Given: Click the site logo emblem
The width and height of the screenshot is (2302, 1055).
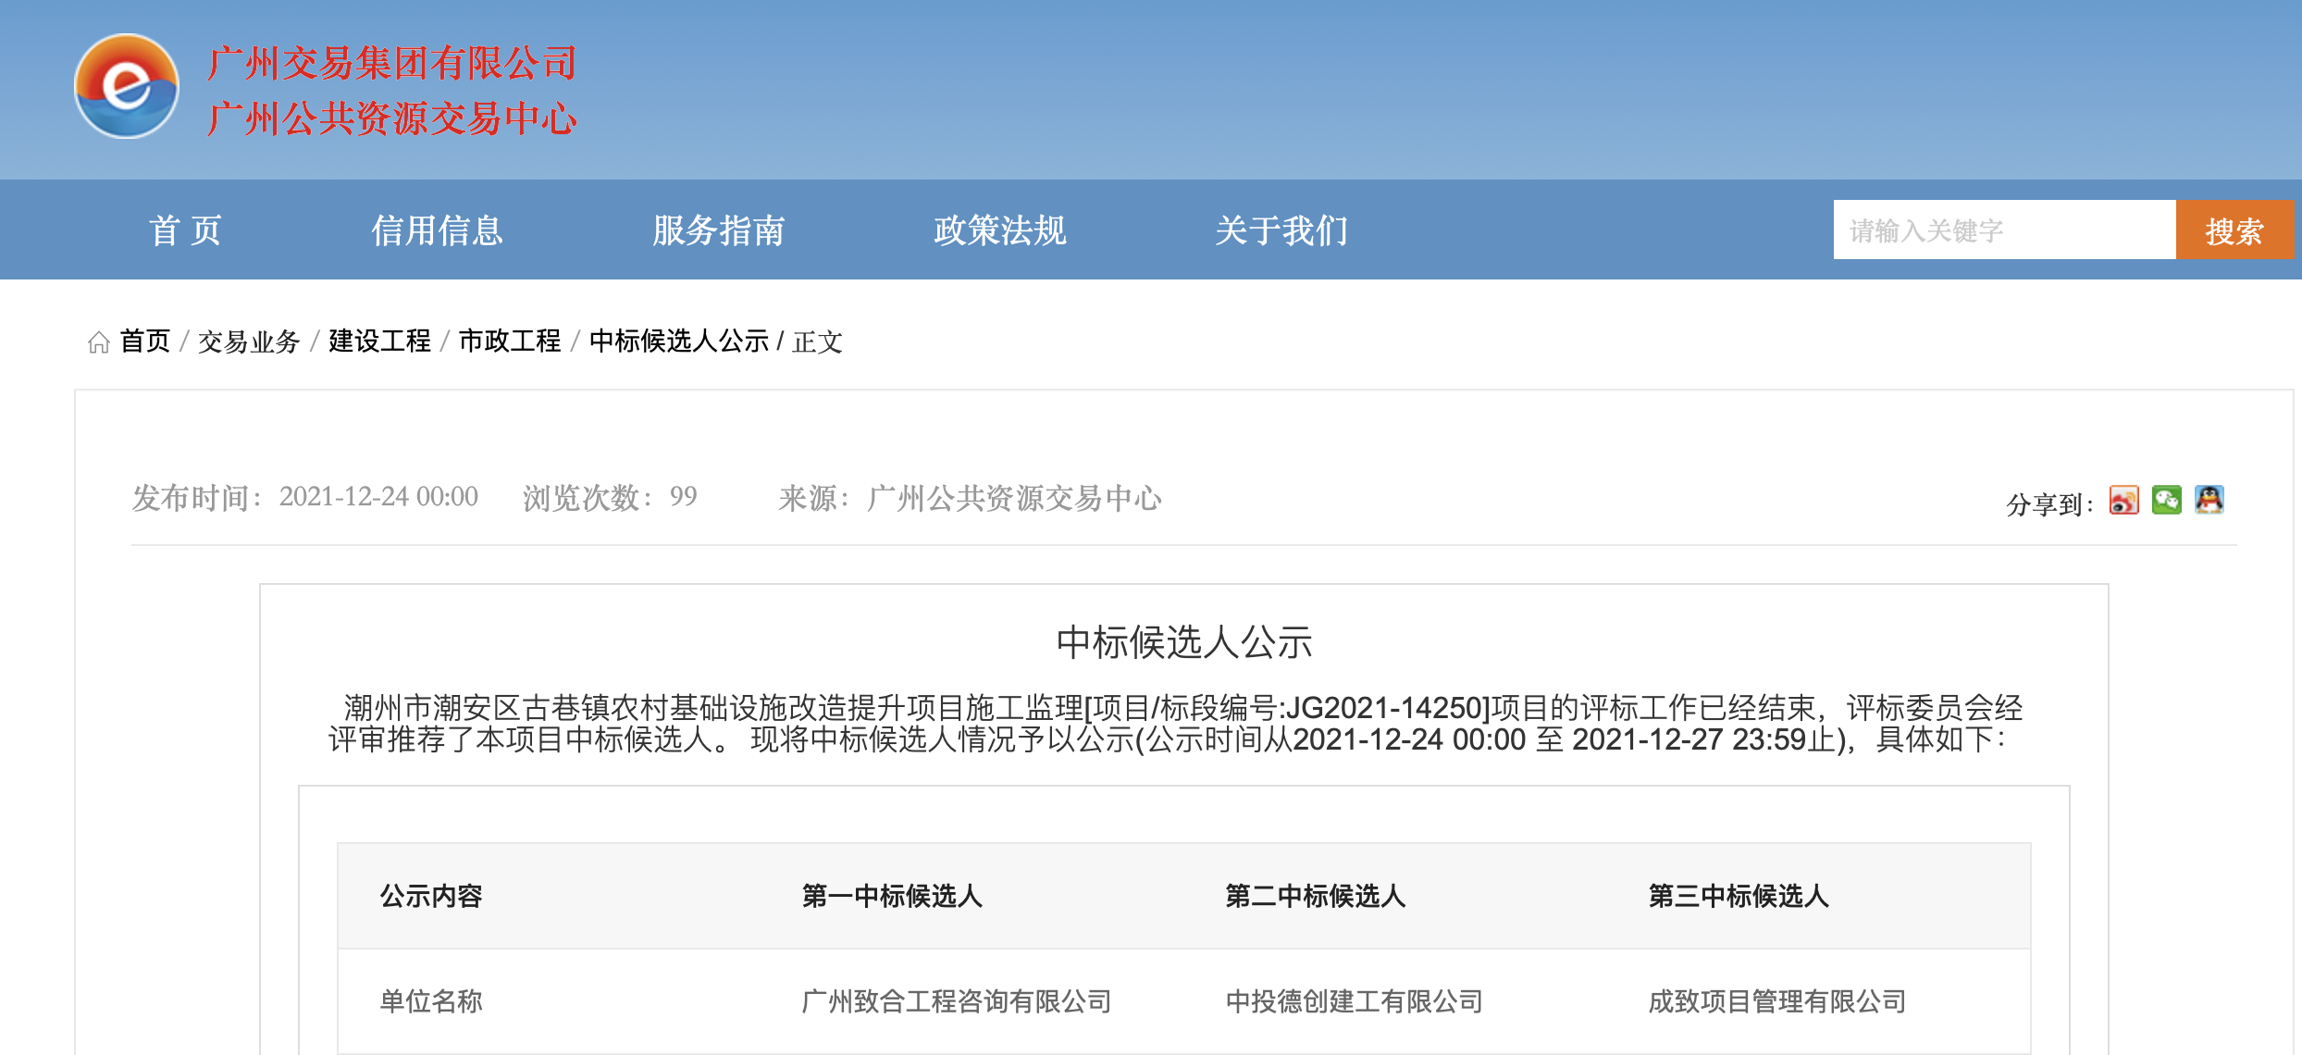Looking at the screenshot, I should (127, 87).
